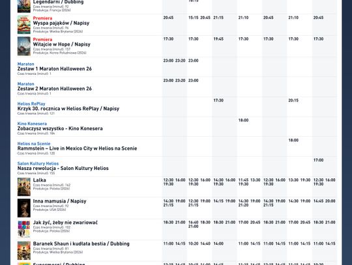Select 12:30 showtime for Inna mamusia

point(194,201)
